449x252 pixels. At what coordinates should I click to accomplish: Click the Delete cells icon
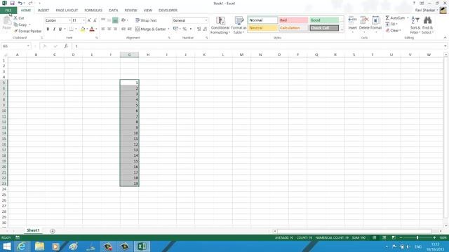point(364,20)
